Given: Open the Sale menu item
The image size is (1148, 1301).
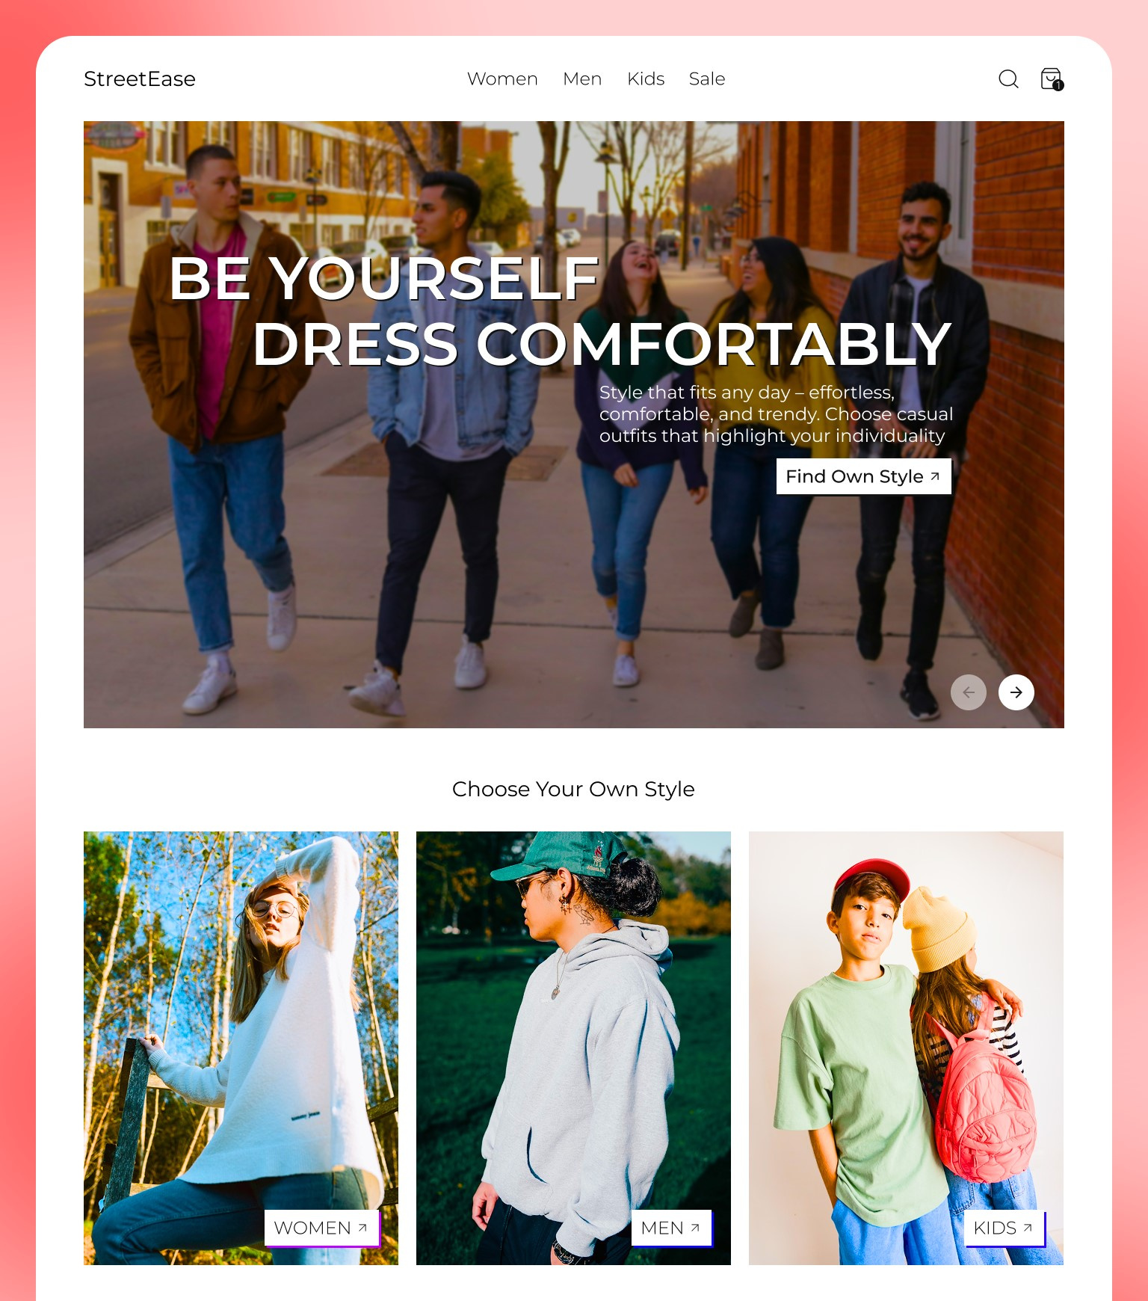Looking at the screenshot, I should coord(707,79).
